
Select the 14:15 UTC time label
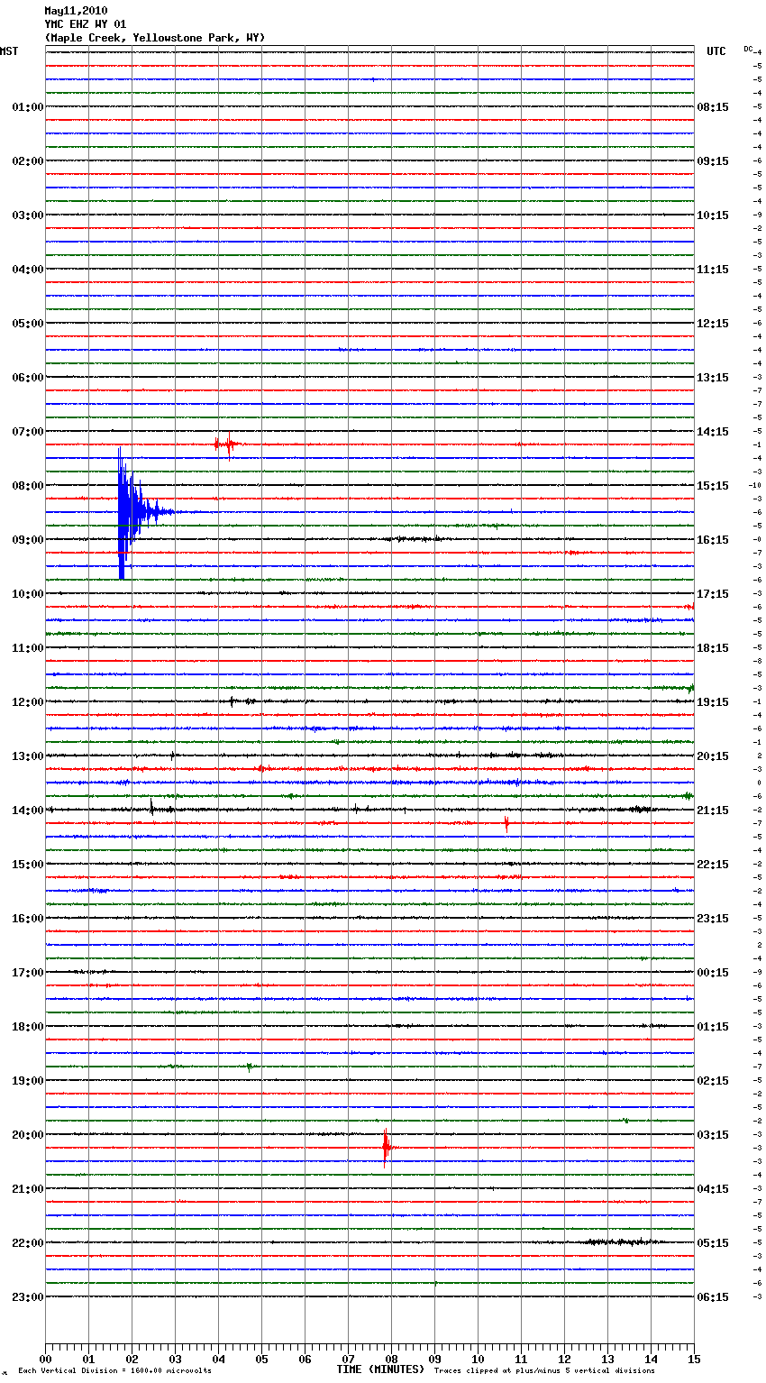pyautogui.click(x=713, y=432)
